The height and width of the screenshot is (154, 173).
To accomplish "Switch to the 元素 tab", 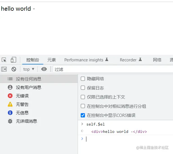I will click(x=52, y=60).
